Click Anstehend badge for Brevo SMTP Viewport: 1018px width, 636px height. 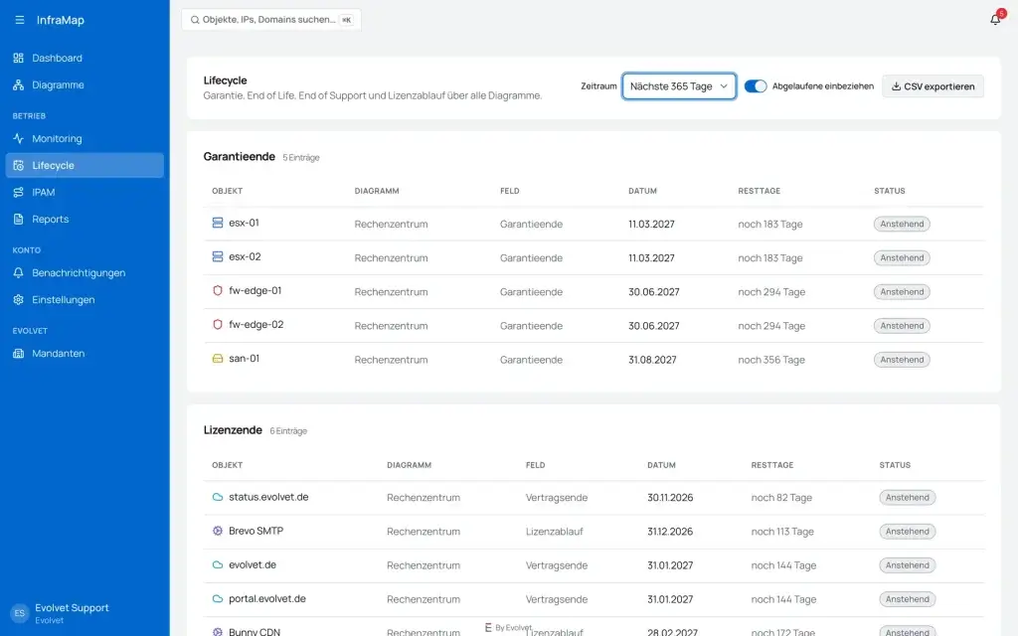click(907, 532)
